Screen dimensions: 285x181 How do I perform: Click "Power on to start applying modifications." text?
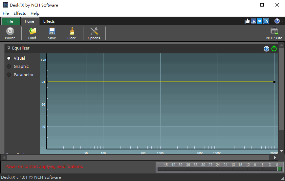(44, 166)
